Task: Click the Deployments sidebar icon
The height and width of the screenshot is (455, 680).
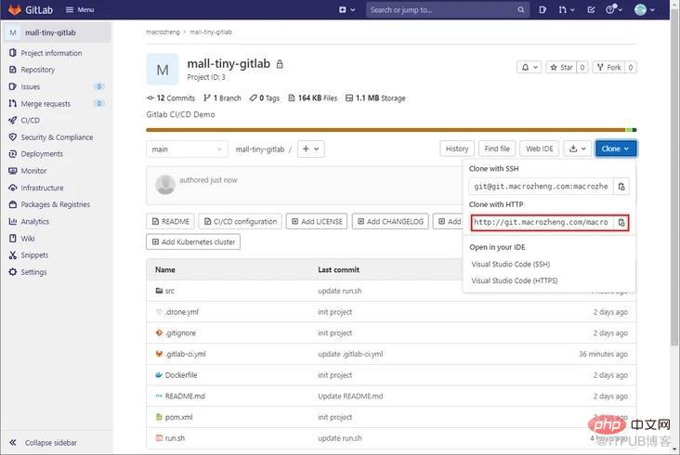Action: click(13, 154)
